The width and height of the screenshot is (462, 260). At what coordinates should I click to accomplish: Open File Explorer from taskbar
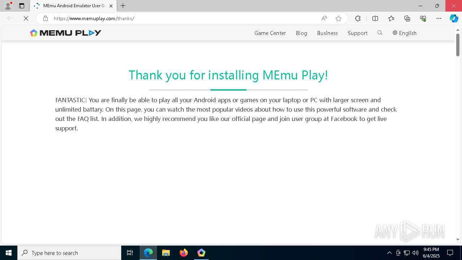click(x=166, y=253)
